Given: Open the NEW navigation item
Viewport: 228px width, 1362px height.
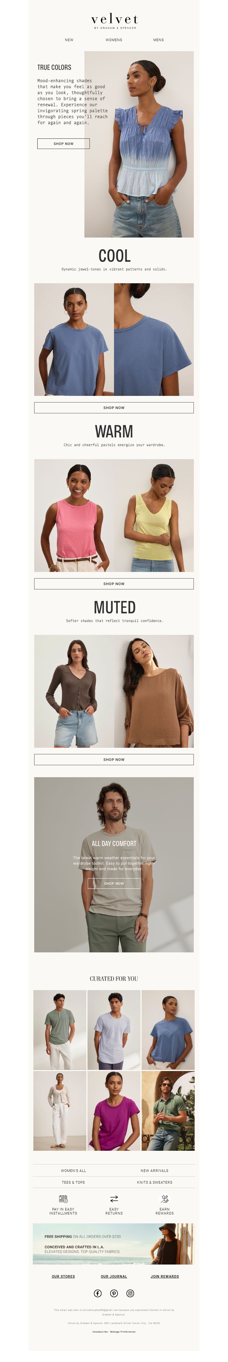Looking at the screenshot, I should (69, 40).
